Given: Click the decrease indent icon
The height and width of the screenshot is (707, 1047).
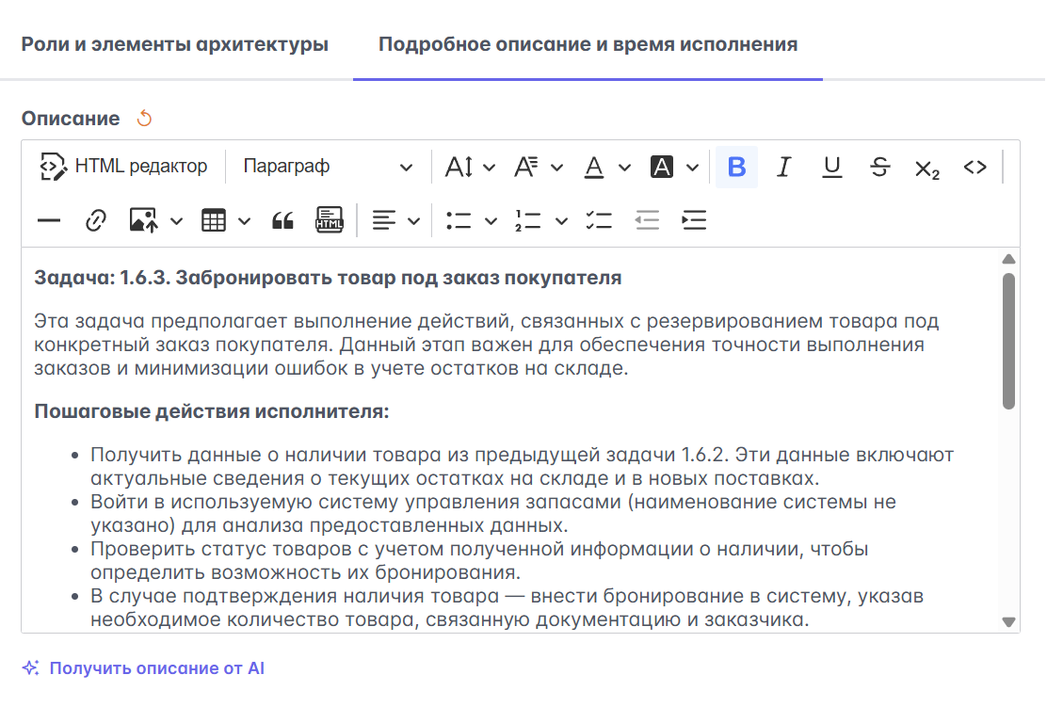Looking at the screenshot, I should (x=647, y=220).
